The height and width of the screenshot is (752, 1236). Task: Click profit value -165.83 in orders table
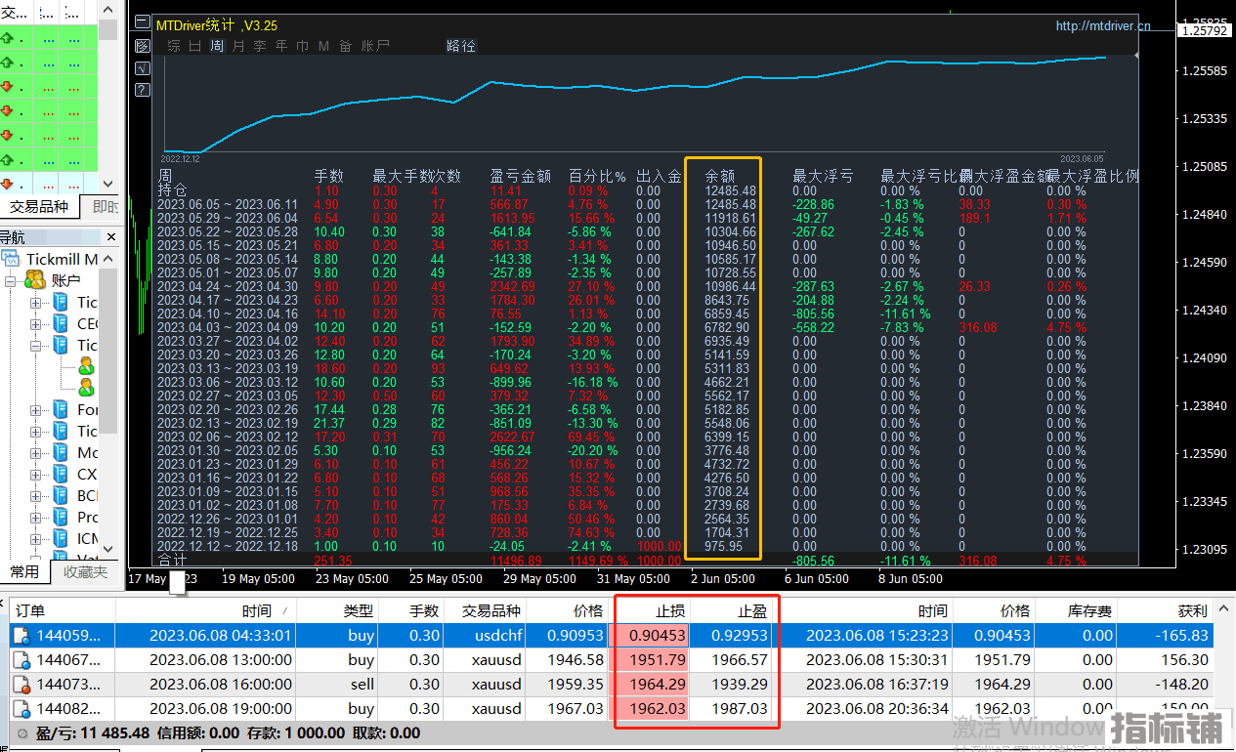click(x=1180, y=636)
